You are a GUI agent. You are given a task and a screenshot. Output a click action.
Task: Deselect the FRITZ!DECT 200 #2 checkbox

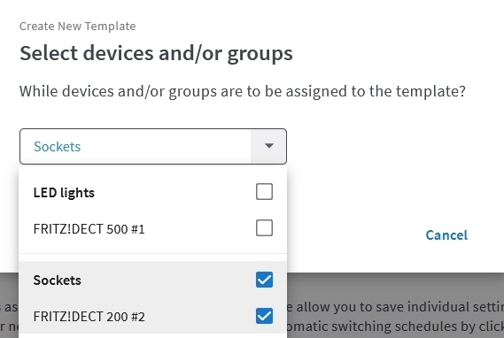click(264, 316)
